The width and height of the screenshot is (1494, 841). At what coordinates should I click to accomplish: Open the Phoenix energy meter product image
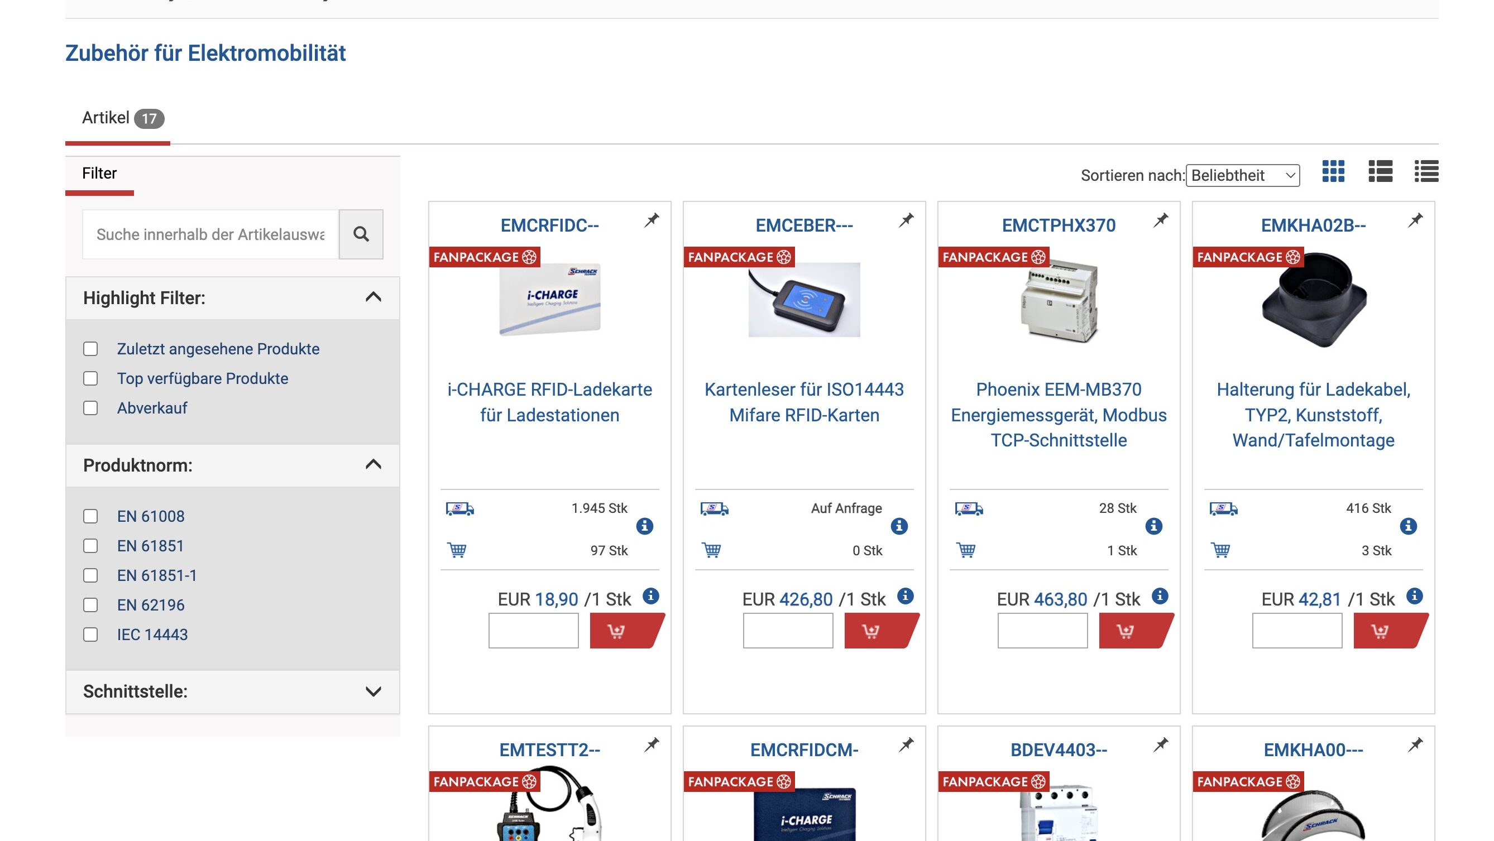(x=1059, y=301)
